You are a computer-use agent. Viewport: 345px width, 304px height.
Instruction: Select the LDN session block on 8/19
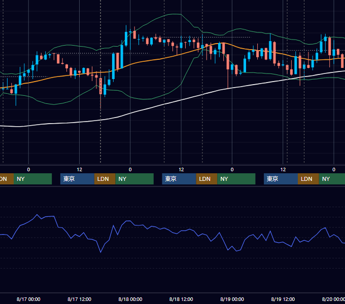point(308,179)
